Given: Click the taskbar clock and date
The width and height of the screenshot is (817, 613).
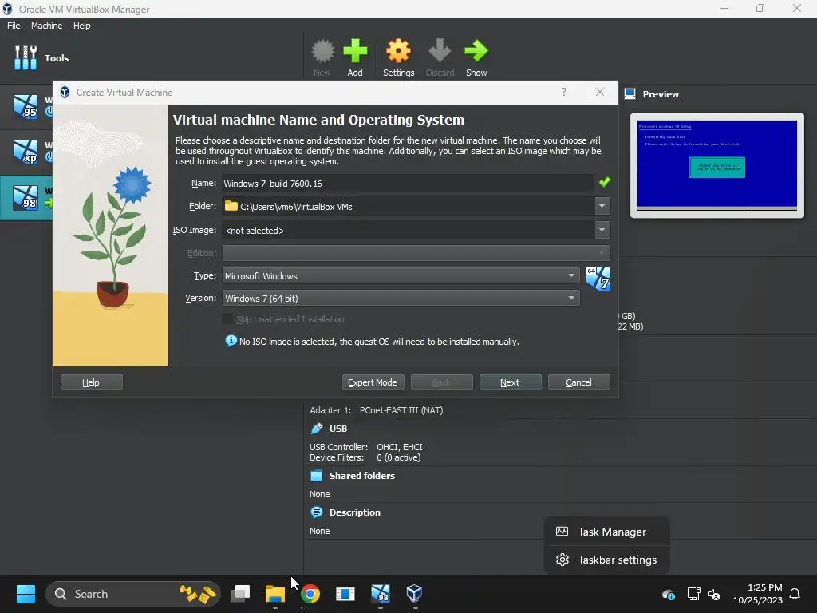Looking at the screenshot, I should coord(758,594).
